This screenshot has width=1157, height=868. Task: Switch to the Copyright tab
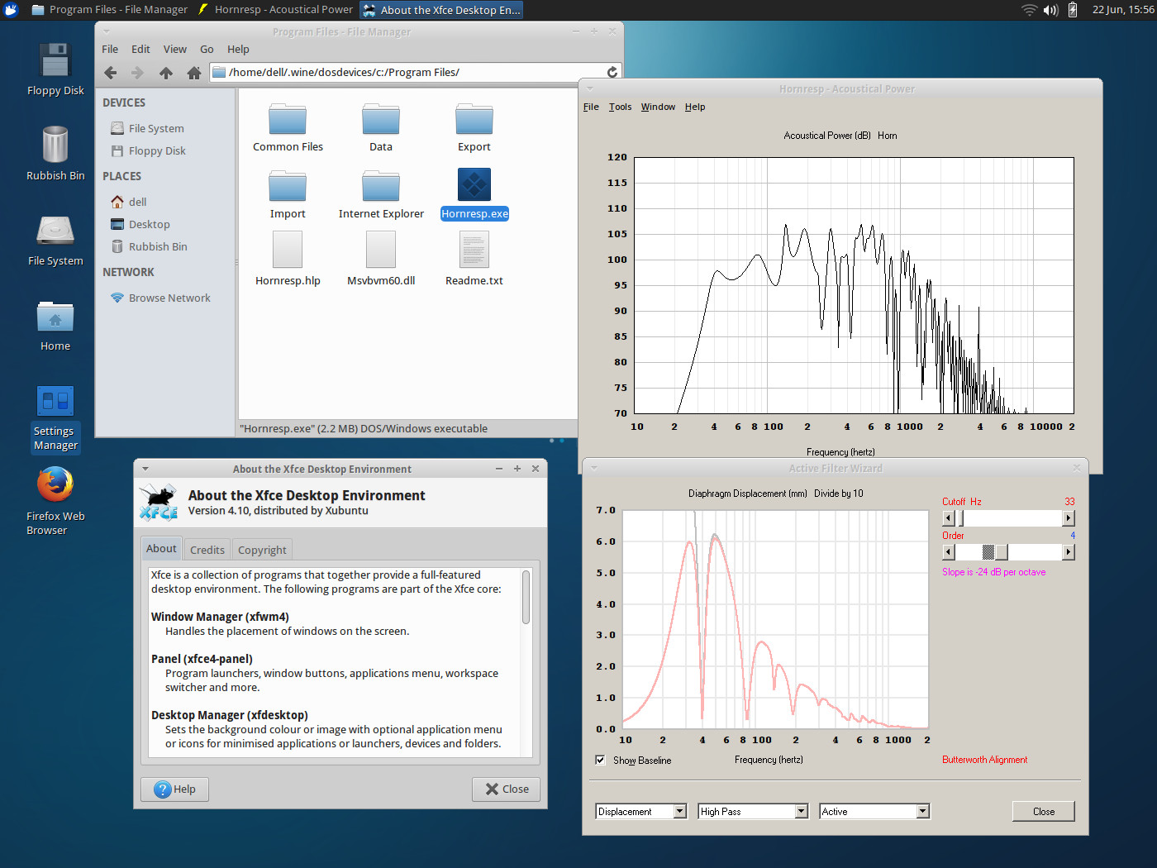262,550
